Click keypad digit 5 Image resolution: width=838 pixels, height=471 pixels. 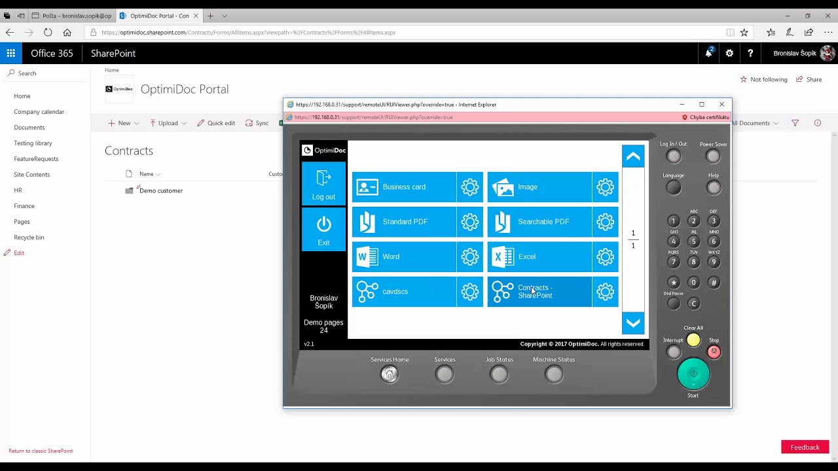(693, 241)
